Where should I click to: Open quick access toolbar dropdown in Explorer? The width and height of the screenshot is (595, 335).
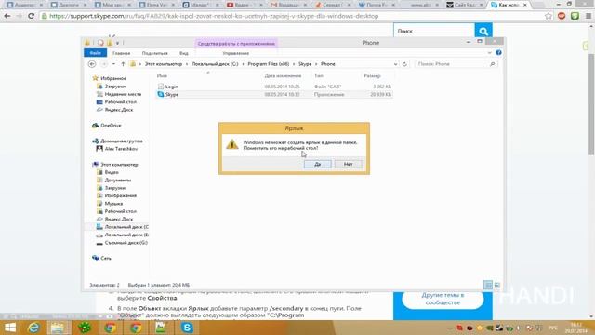pyautogui.click(x=118, y=43)
